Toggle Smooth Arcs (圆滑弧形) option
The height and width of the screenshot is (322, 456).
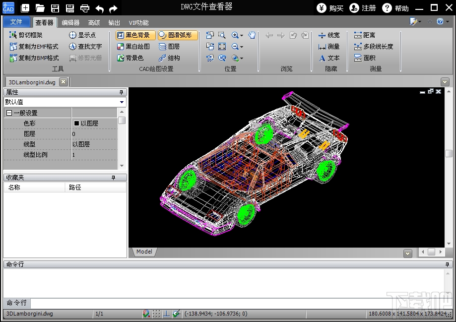tap(178, 35)
